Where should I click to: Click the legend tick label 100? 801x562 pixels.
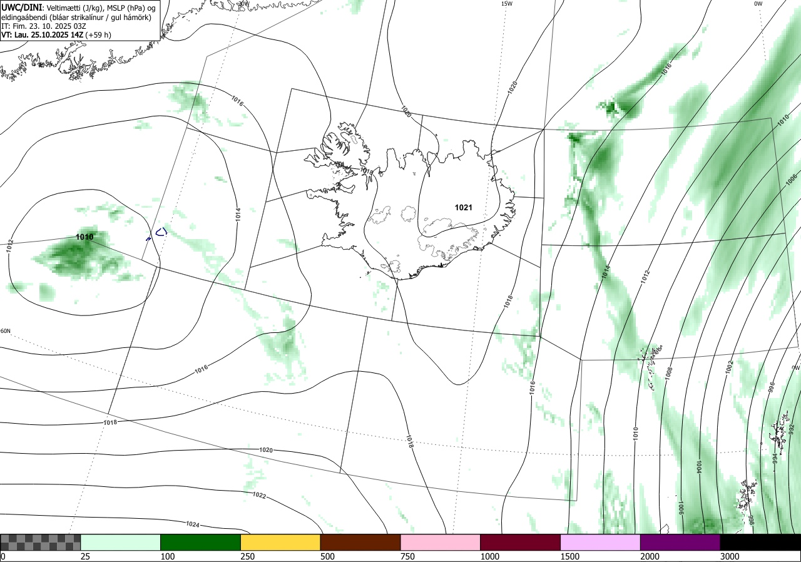pos(167,556)
